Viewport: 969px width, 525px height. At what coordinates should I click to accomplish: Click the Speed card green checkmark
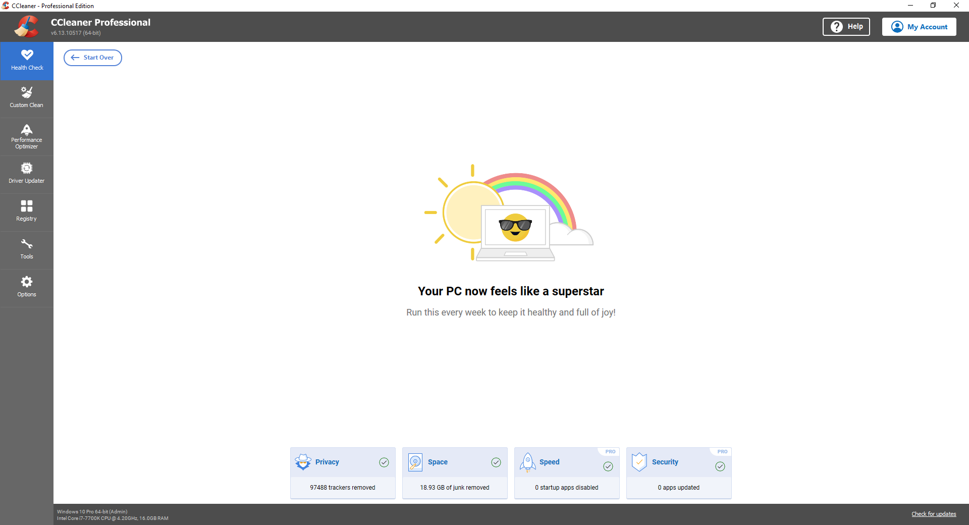pyautogui.click(x=608, y=466)
